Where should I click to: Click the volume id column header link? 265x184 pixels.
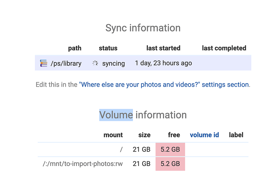coord(204,135)
